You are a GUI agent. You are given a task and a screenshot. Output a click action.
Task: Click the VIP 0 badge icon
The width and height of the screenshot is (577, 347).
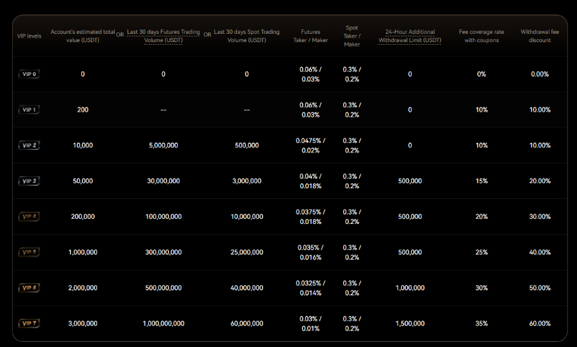tap(29, 74)
